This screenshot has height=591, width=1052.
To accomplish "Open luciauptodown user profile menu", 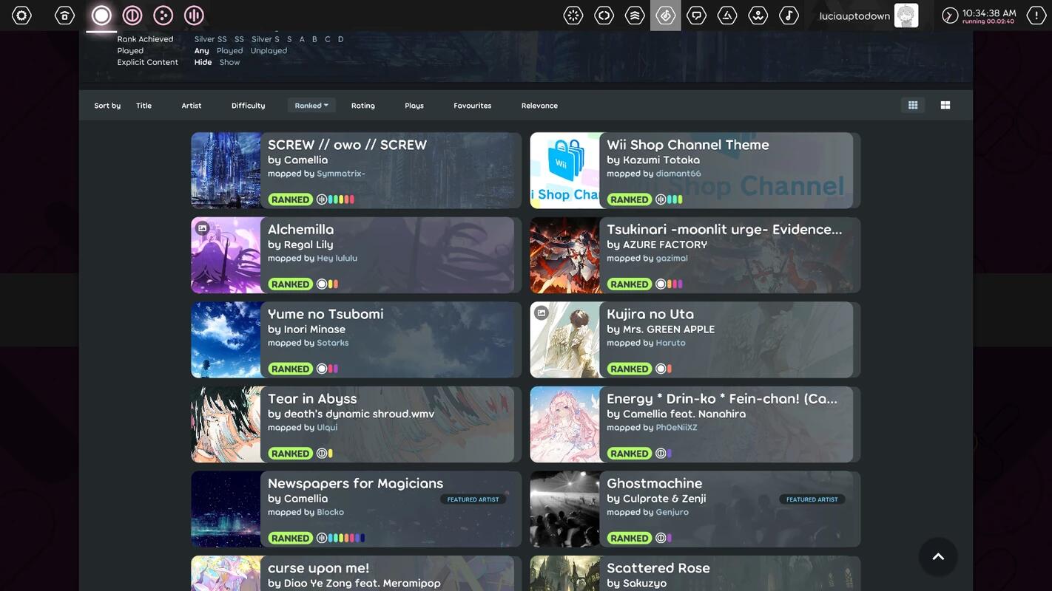I will pos(869,16).
